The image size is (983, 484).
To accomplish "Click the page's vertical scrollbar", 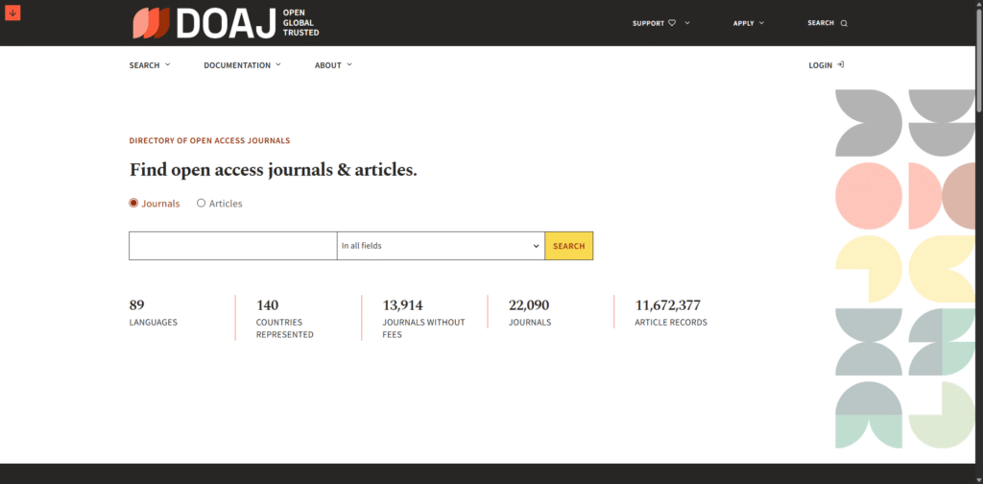I will click(x=977, y=240).
